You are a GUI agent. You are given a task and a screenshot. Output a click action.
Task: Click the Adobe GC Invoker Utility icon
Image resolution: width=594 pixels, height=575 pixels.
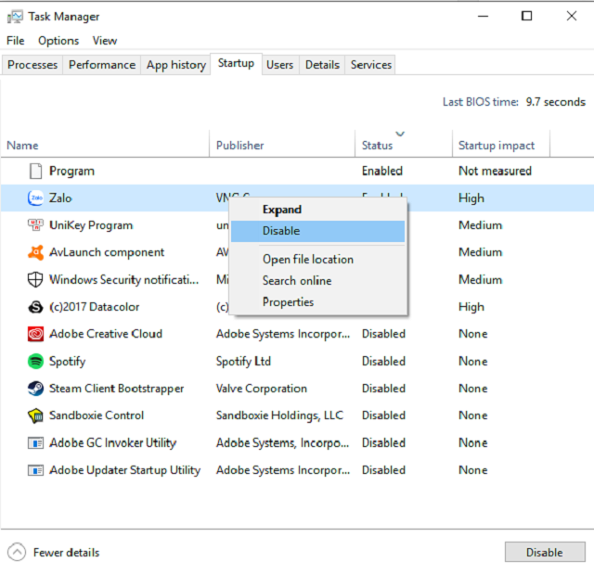(x=35, y=443)
